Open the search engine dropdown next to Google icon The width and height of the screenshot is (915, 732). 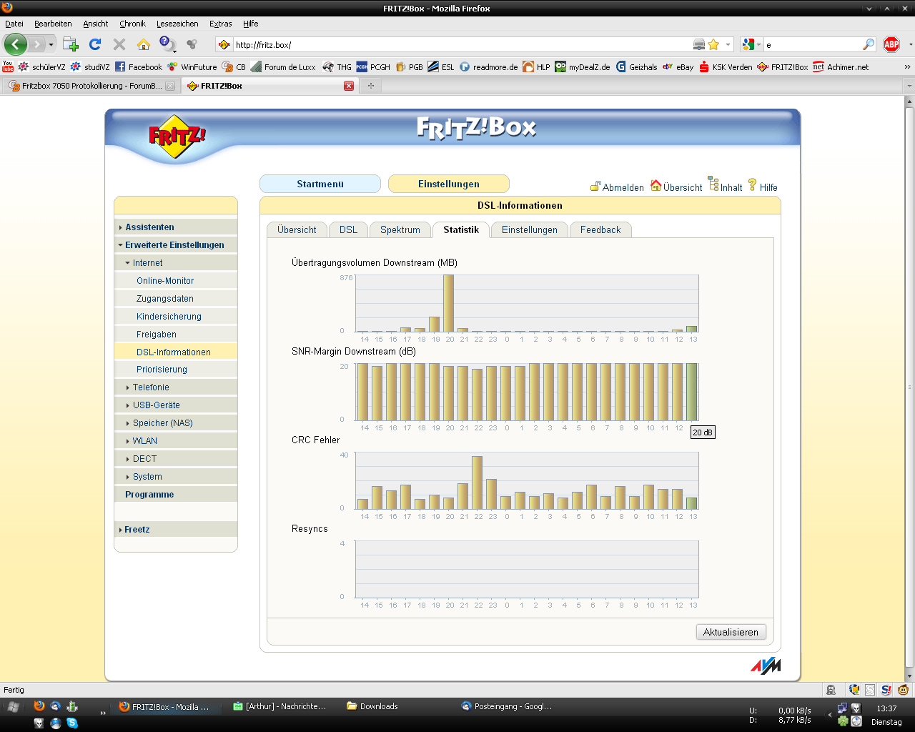[x=758, y=44]
